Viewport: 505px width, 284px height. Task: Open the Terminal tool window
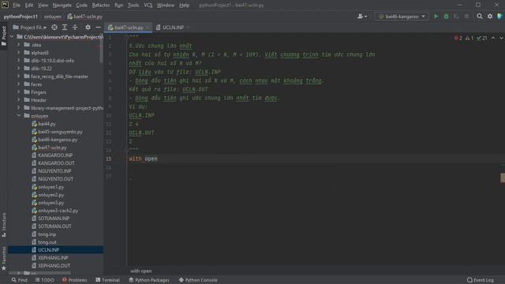click(107, 280)
